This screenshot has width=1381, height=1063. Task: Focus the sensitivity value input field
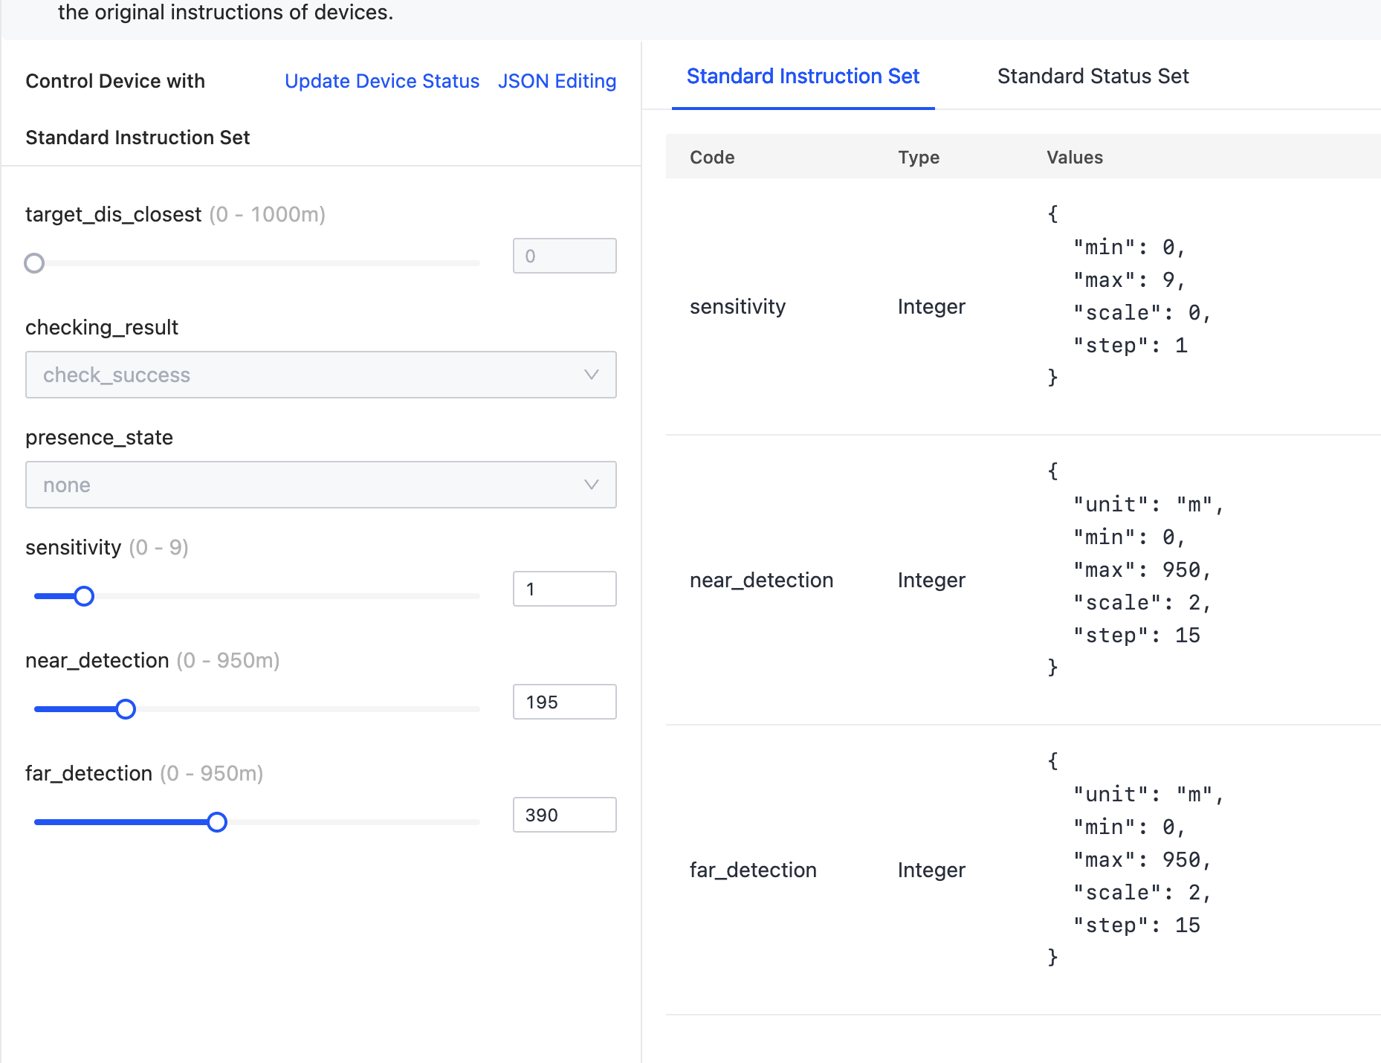564,589
